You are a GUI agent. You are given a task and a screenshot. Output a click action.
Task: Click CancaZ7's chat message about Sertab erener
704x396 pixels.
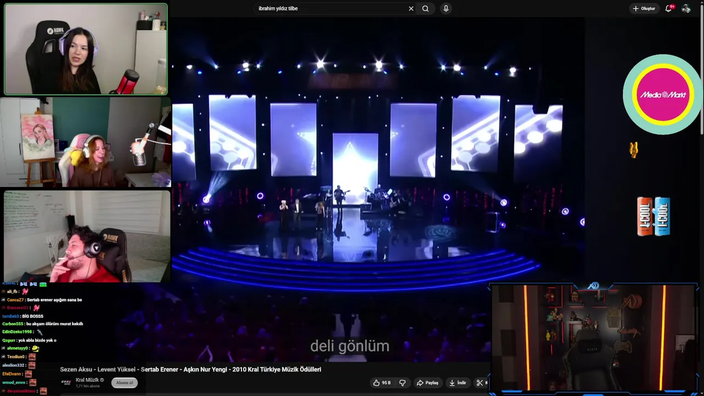(x=54, y=300)
